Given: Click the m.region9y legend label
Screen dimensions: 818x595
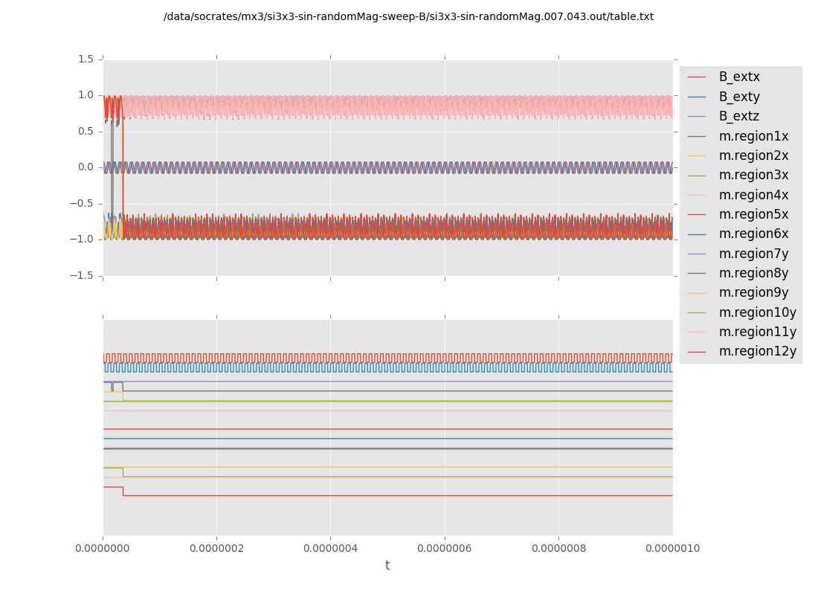Looking at the screenshot, I should 753,292.
